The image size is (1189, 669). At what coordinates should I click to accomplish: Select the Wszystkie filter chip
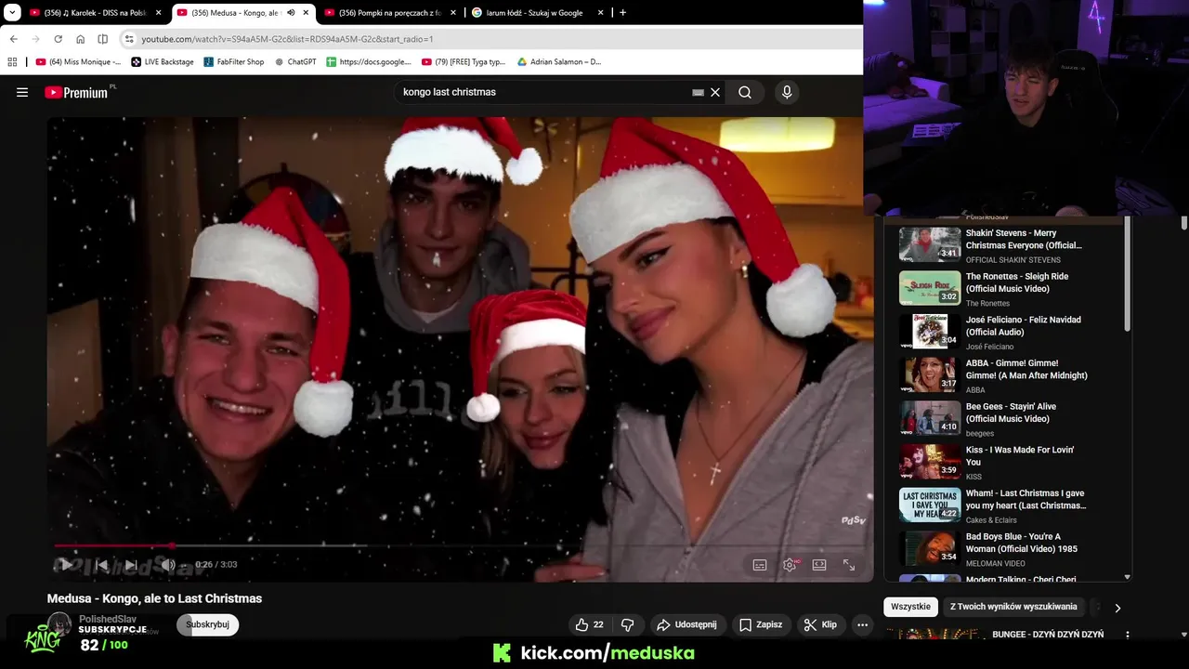(910, 607)
